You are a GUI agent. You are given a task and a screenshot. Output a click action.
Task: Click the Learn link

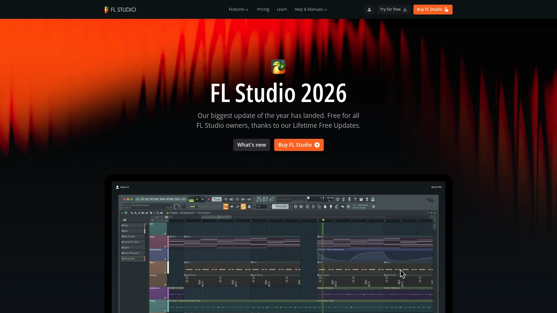pyautogui.click(x=282, y=10)
